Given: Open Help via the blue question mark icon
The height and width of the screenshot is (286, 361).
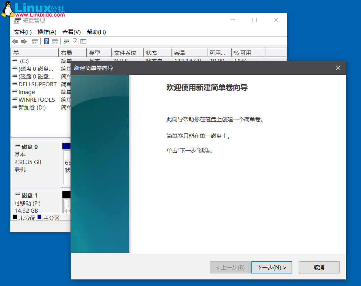Looking at the screenshot, I should pyautogui.click(x=46, y=41).
